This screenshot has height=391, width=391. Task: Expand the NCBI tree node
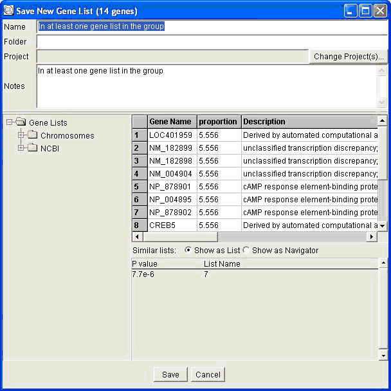pos(21,148)
